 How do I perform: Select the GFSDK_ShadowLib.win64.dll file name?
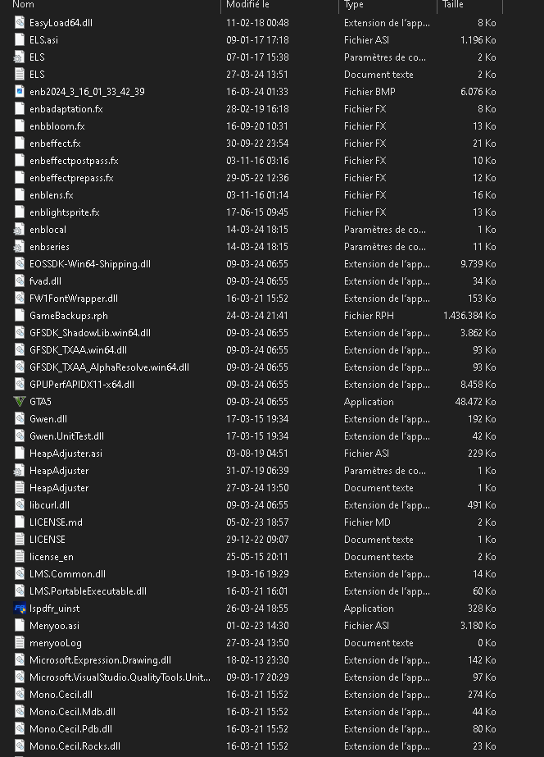tap(89, 333)
